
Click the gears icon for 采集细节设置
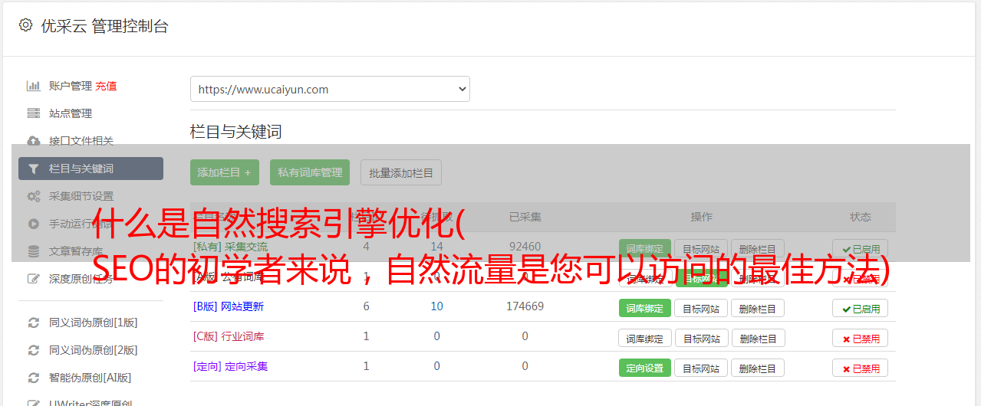(x=33, y=196)
